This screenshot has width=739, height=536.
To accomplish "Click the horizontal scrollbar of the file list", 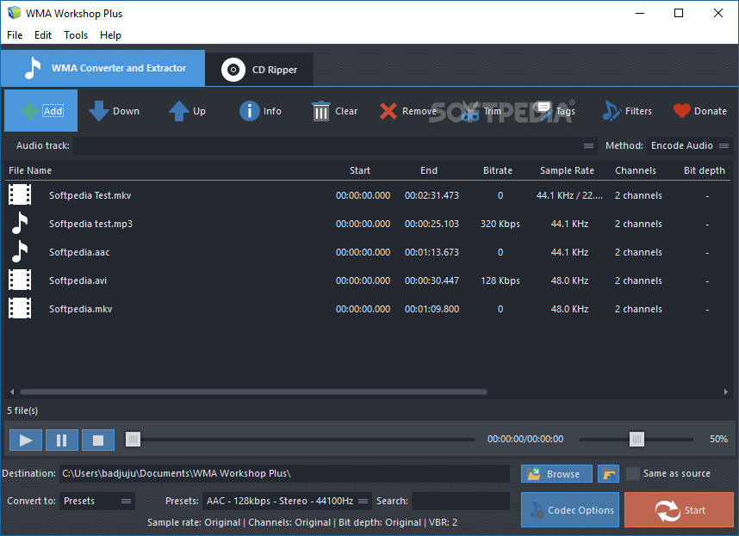I will coord(253,391).
